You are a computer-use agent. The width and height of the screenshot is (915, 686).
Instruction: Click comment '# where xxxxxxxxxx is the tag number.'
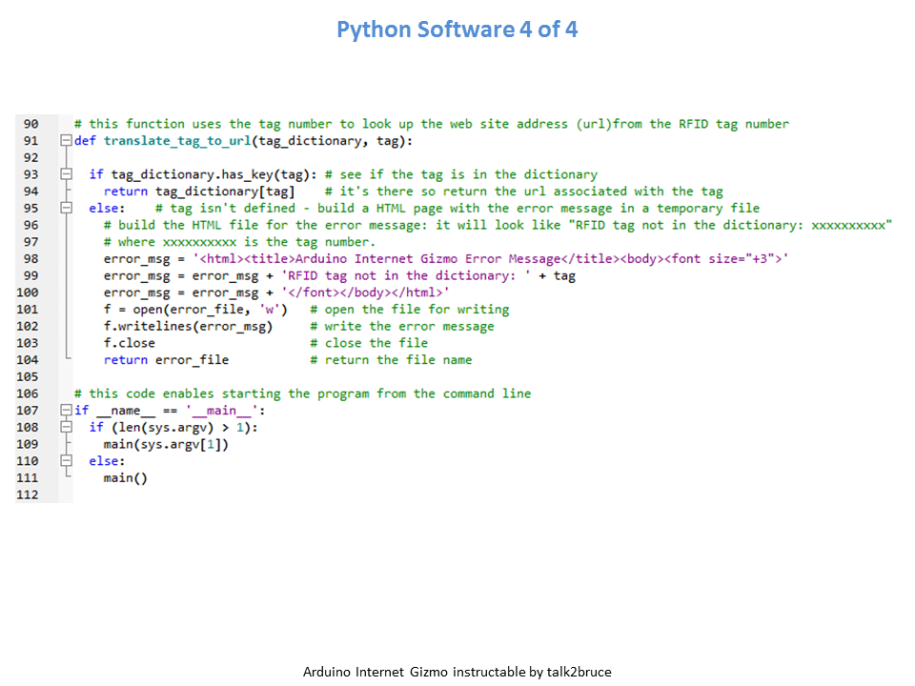239,241
